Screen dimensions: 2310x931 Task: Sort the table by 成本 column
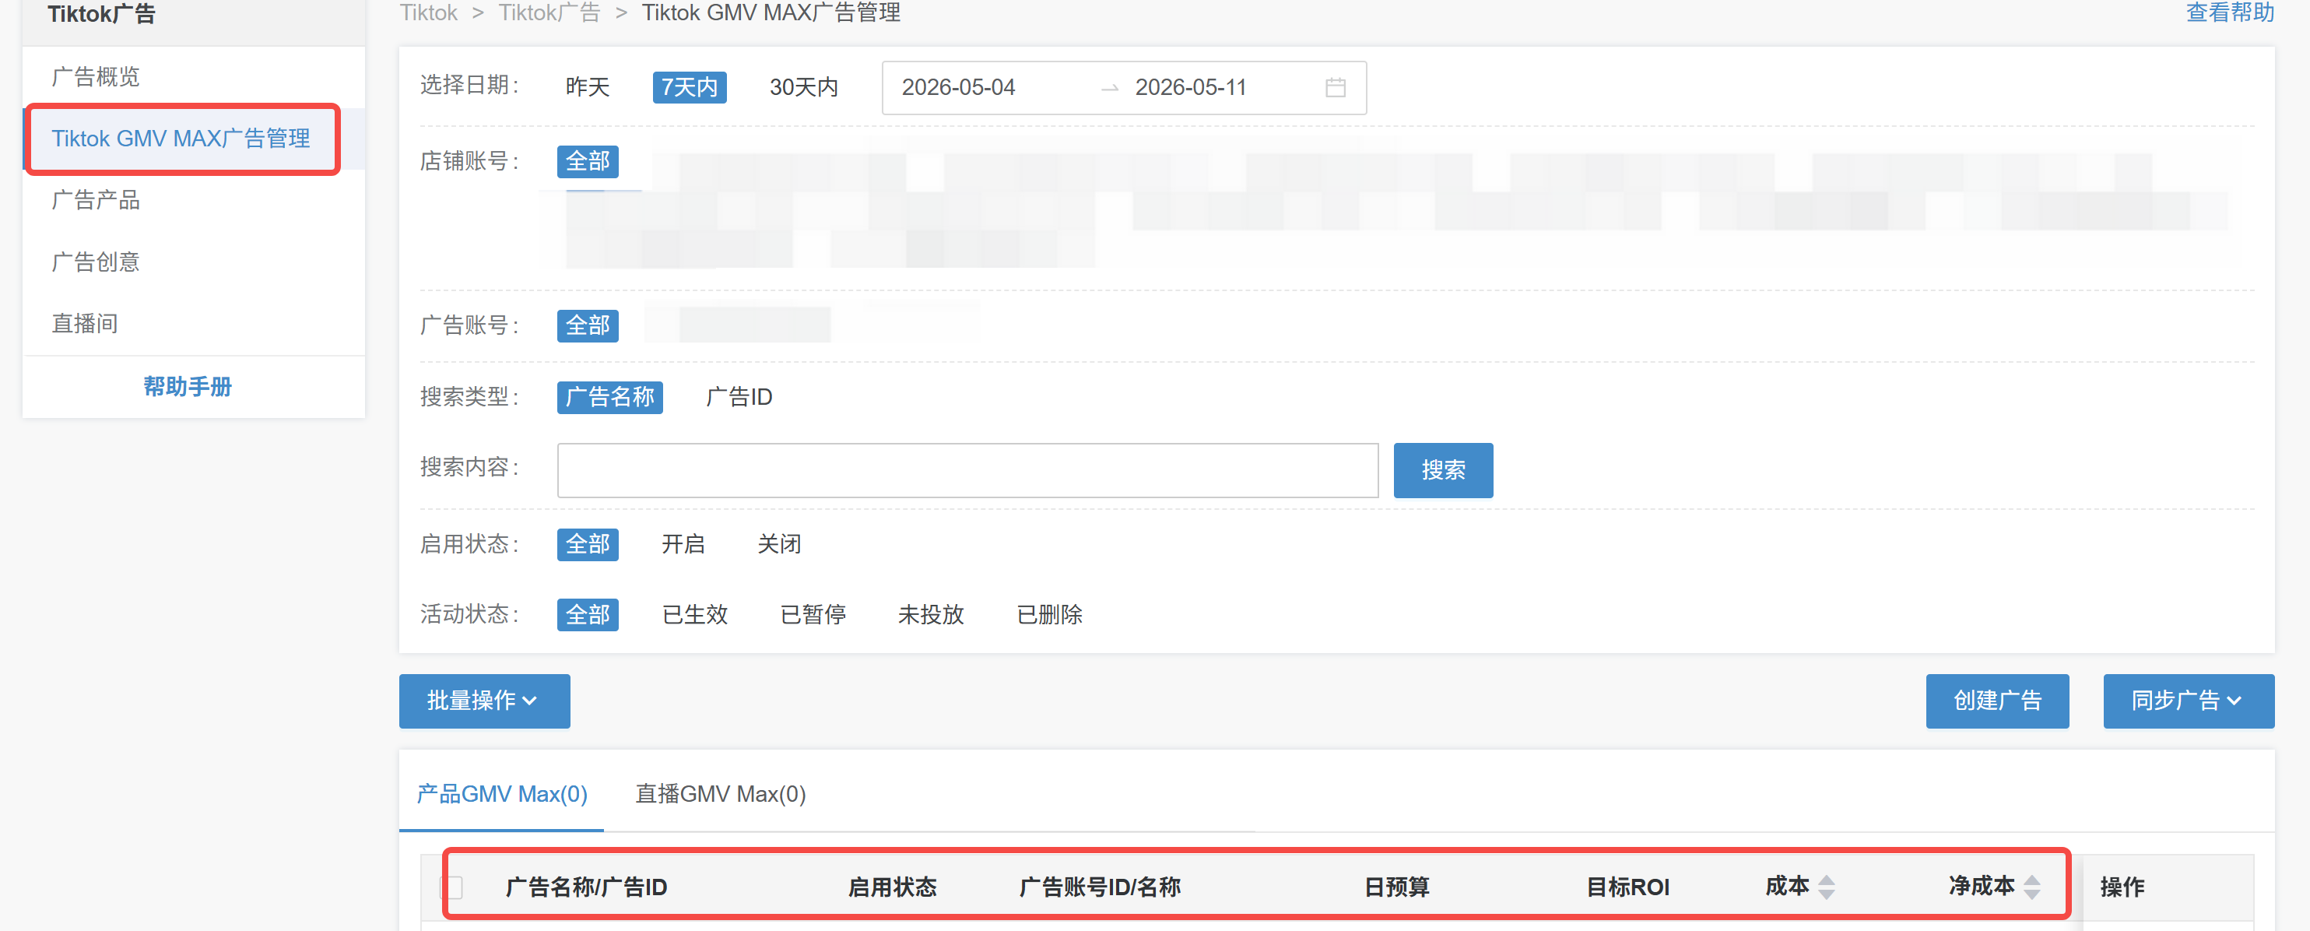tap(1826, 887)
